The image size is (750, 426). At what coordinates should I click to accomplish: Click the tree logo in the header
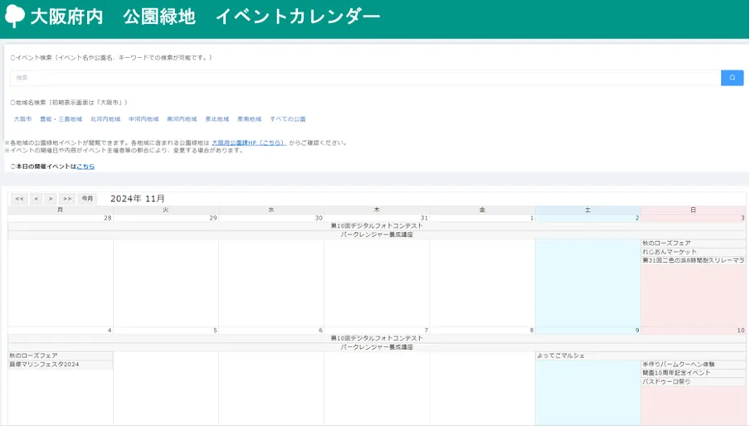pyautogui.click(x=15, y=17)
